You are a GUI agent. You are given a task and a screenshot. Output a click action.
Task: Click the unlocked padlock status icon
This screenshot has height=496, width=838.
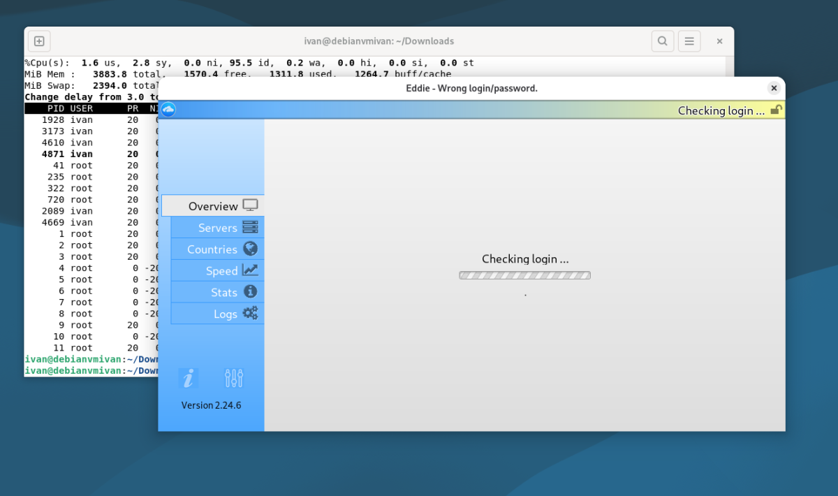[x=776, y=110]
